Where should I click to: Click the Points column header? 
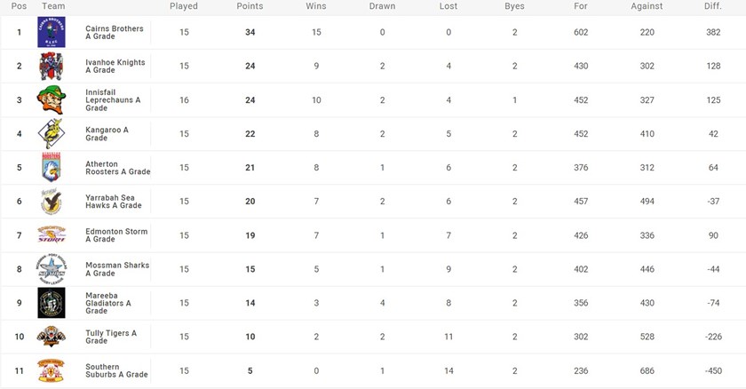(250, 6)
